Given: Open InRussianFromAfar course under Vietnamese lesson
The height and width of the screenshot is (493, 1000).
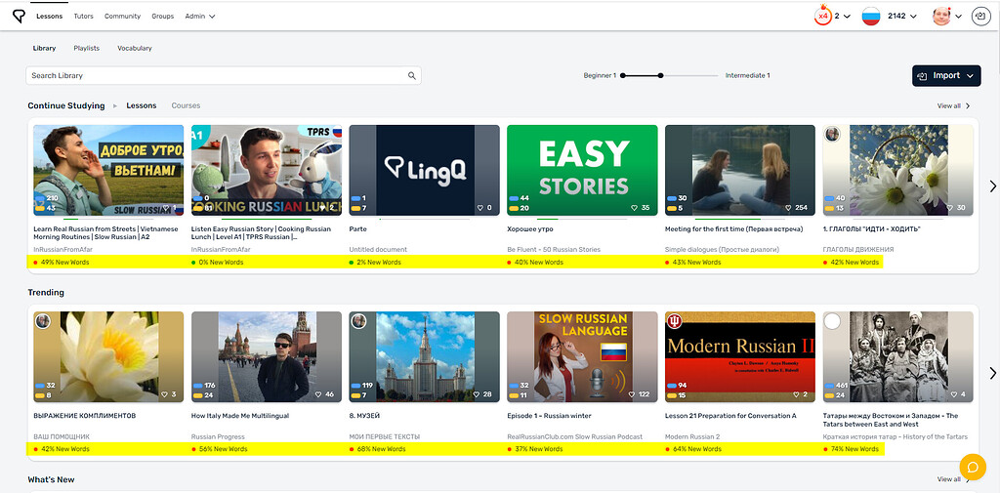Looking at the screenshot, I should [62, 249].
